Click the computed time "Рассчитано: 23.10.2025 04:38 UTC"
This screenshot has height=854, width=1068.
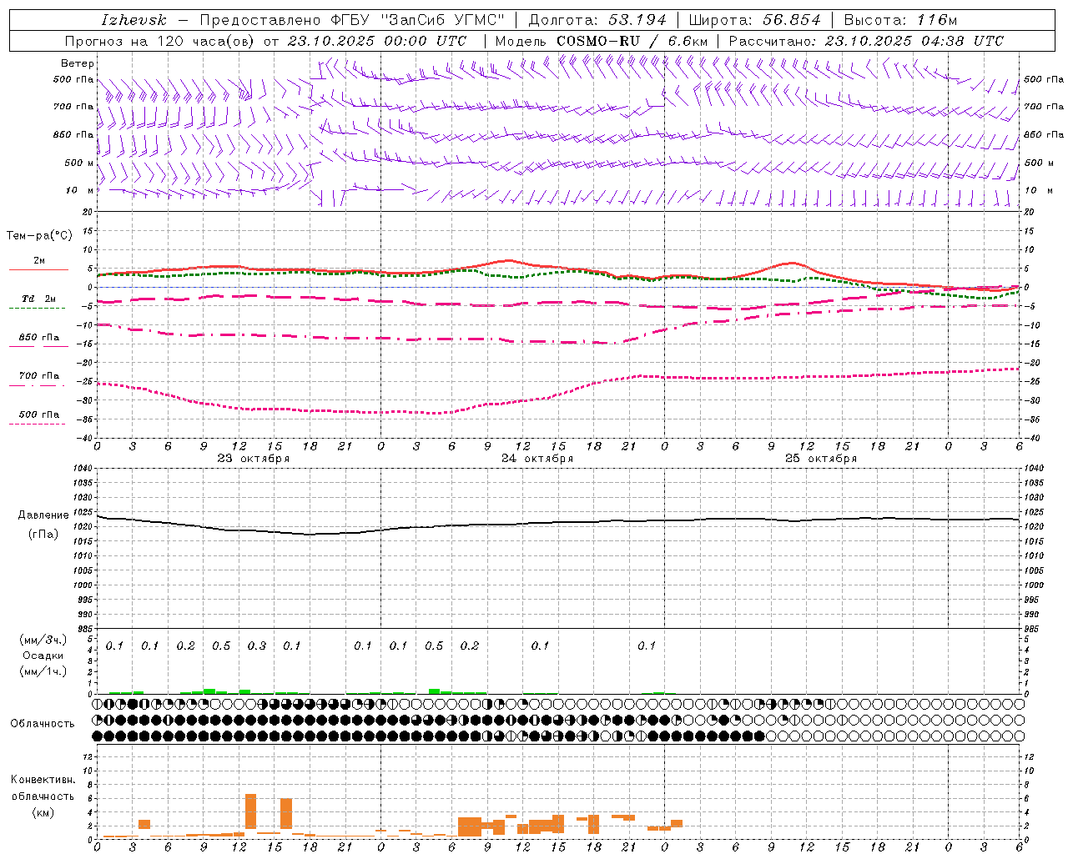tap(866, 41)
